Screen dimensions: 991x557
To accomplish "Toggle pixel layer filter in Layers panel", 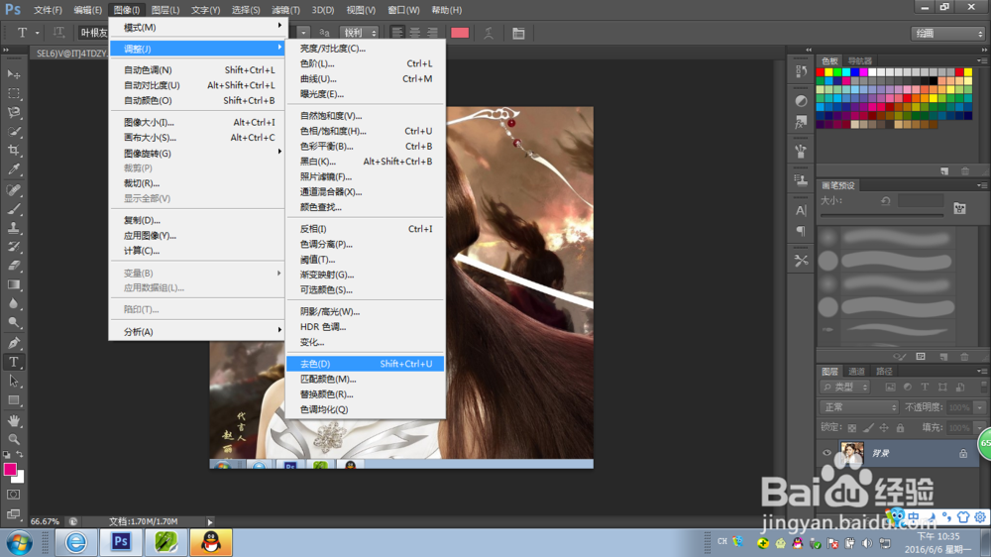I will [x=890, y=387].
